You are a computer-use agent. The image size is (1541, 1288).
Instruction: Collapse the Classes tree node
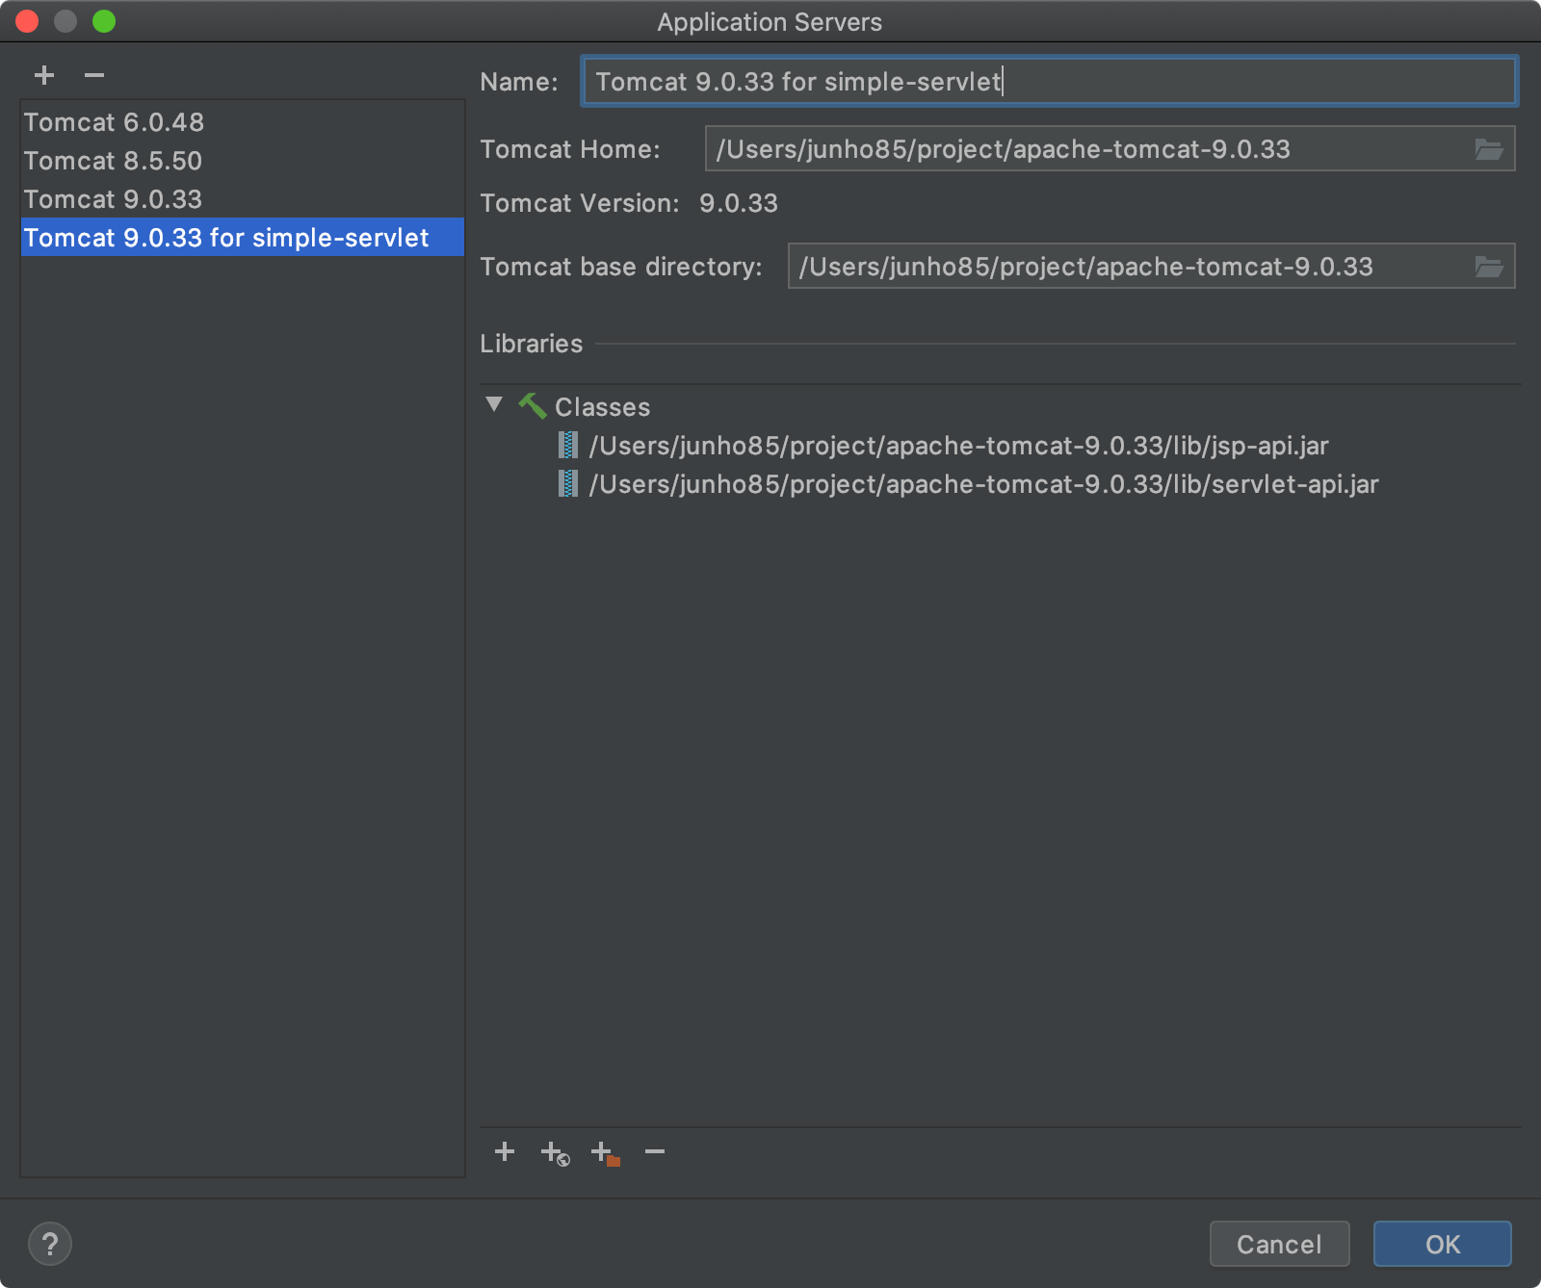[494, 404]
